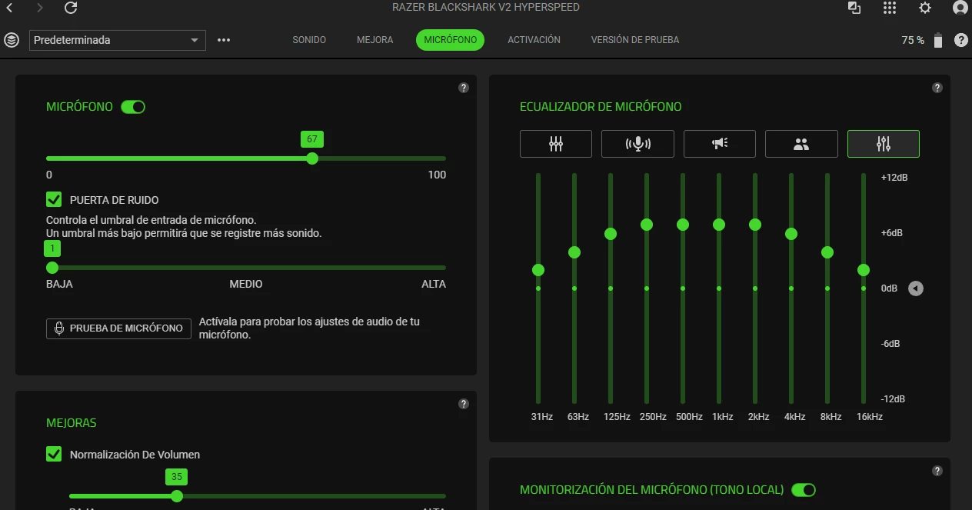This screenshot has width=972, height=510.
Task: Select the first equalizer preset with vertical sliders
Action: tap(556, 144)
